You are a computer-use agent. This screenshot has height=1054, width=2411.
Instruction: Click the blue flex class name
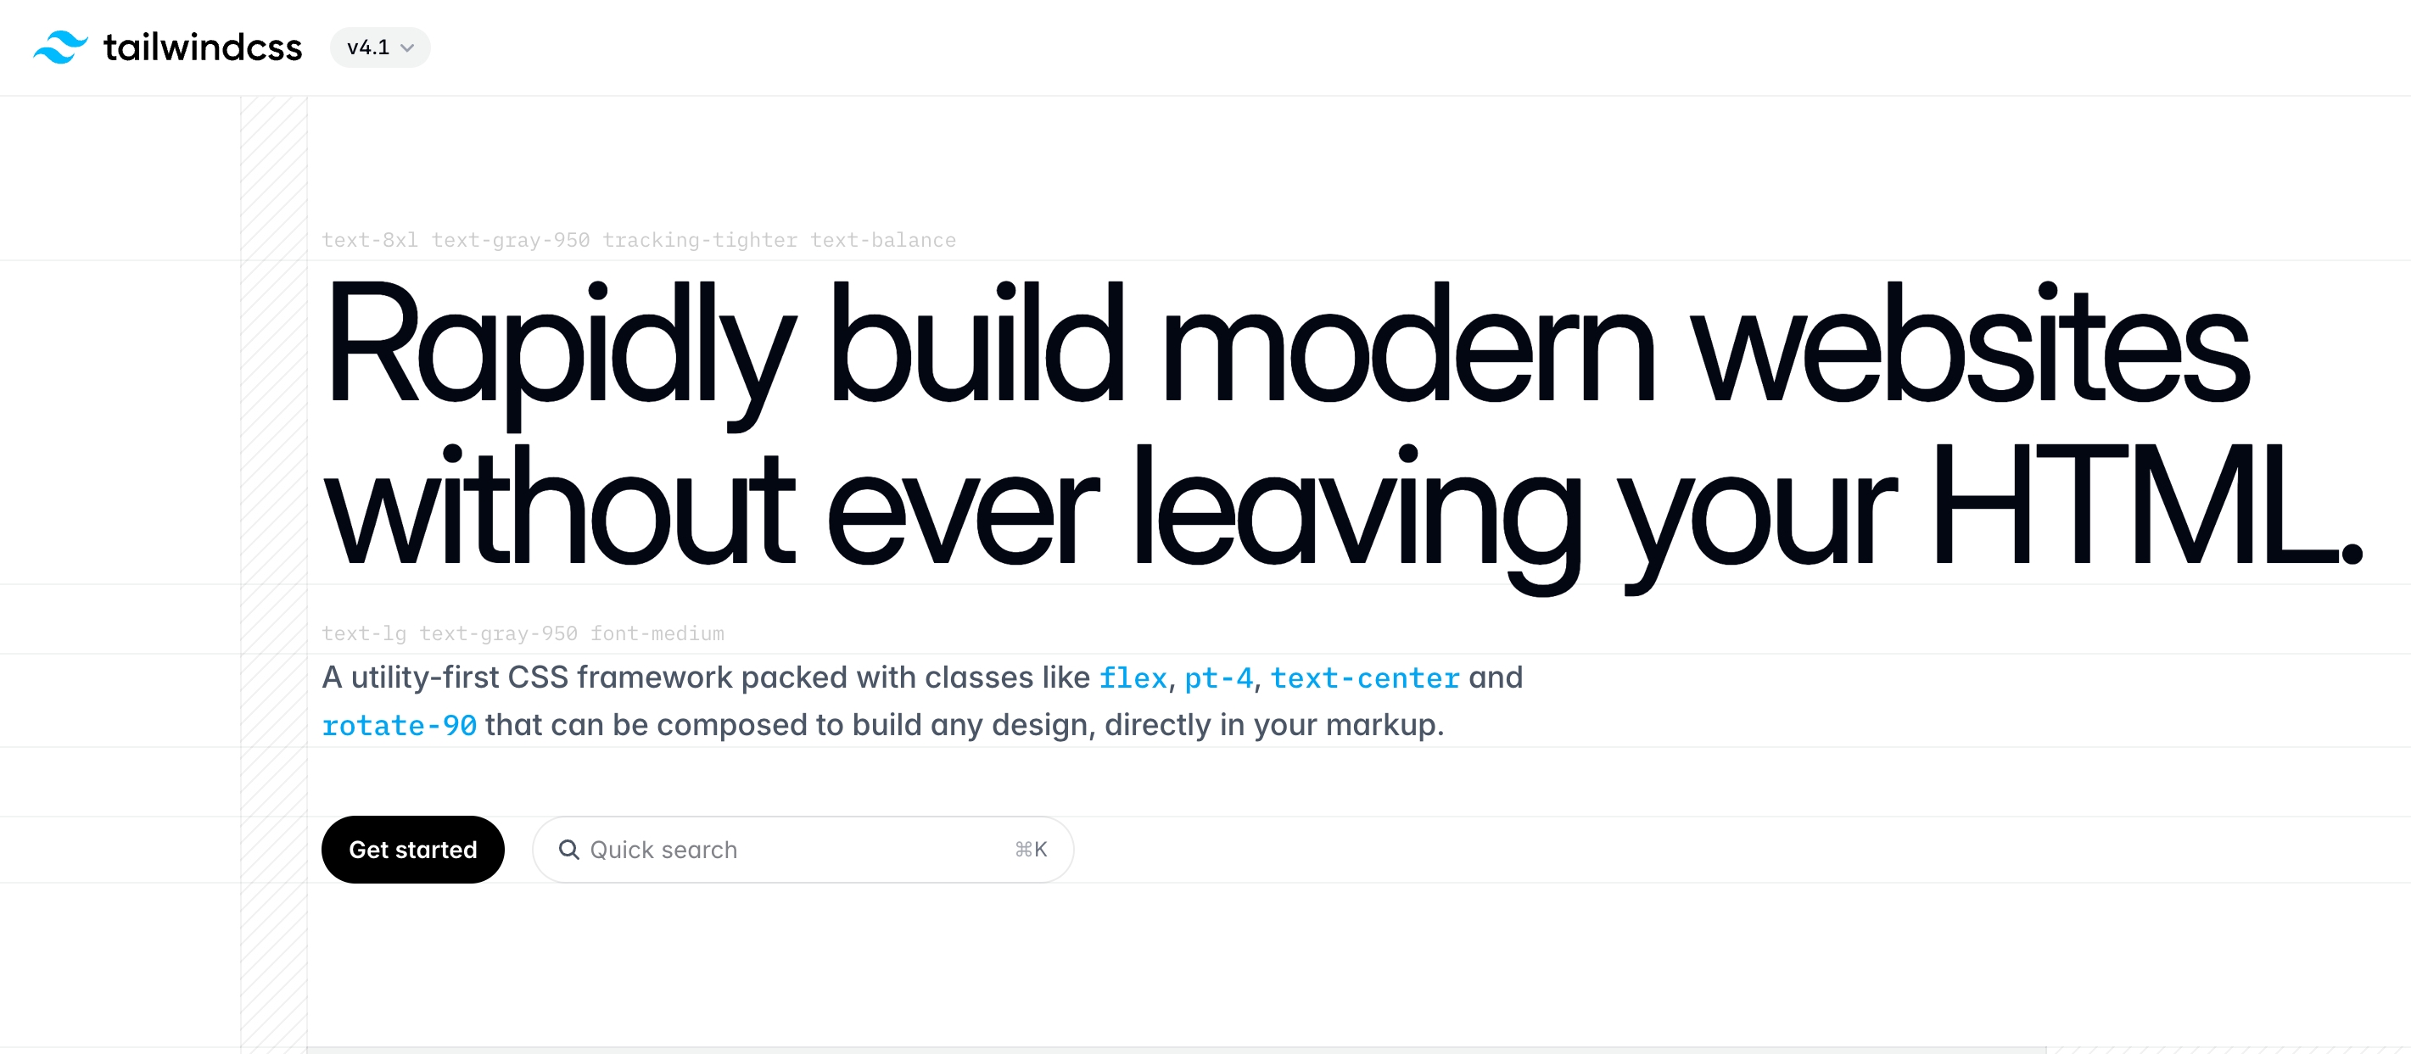[x=1133, y=678]
